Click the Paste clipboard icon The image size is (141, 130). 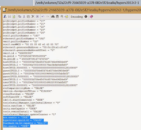tap(28, 17)
